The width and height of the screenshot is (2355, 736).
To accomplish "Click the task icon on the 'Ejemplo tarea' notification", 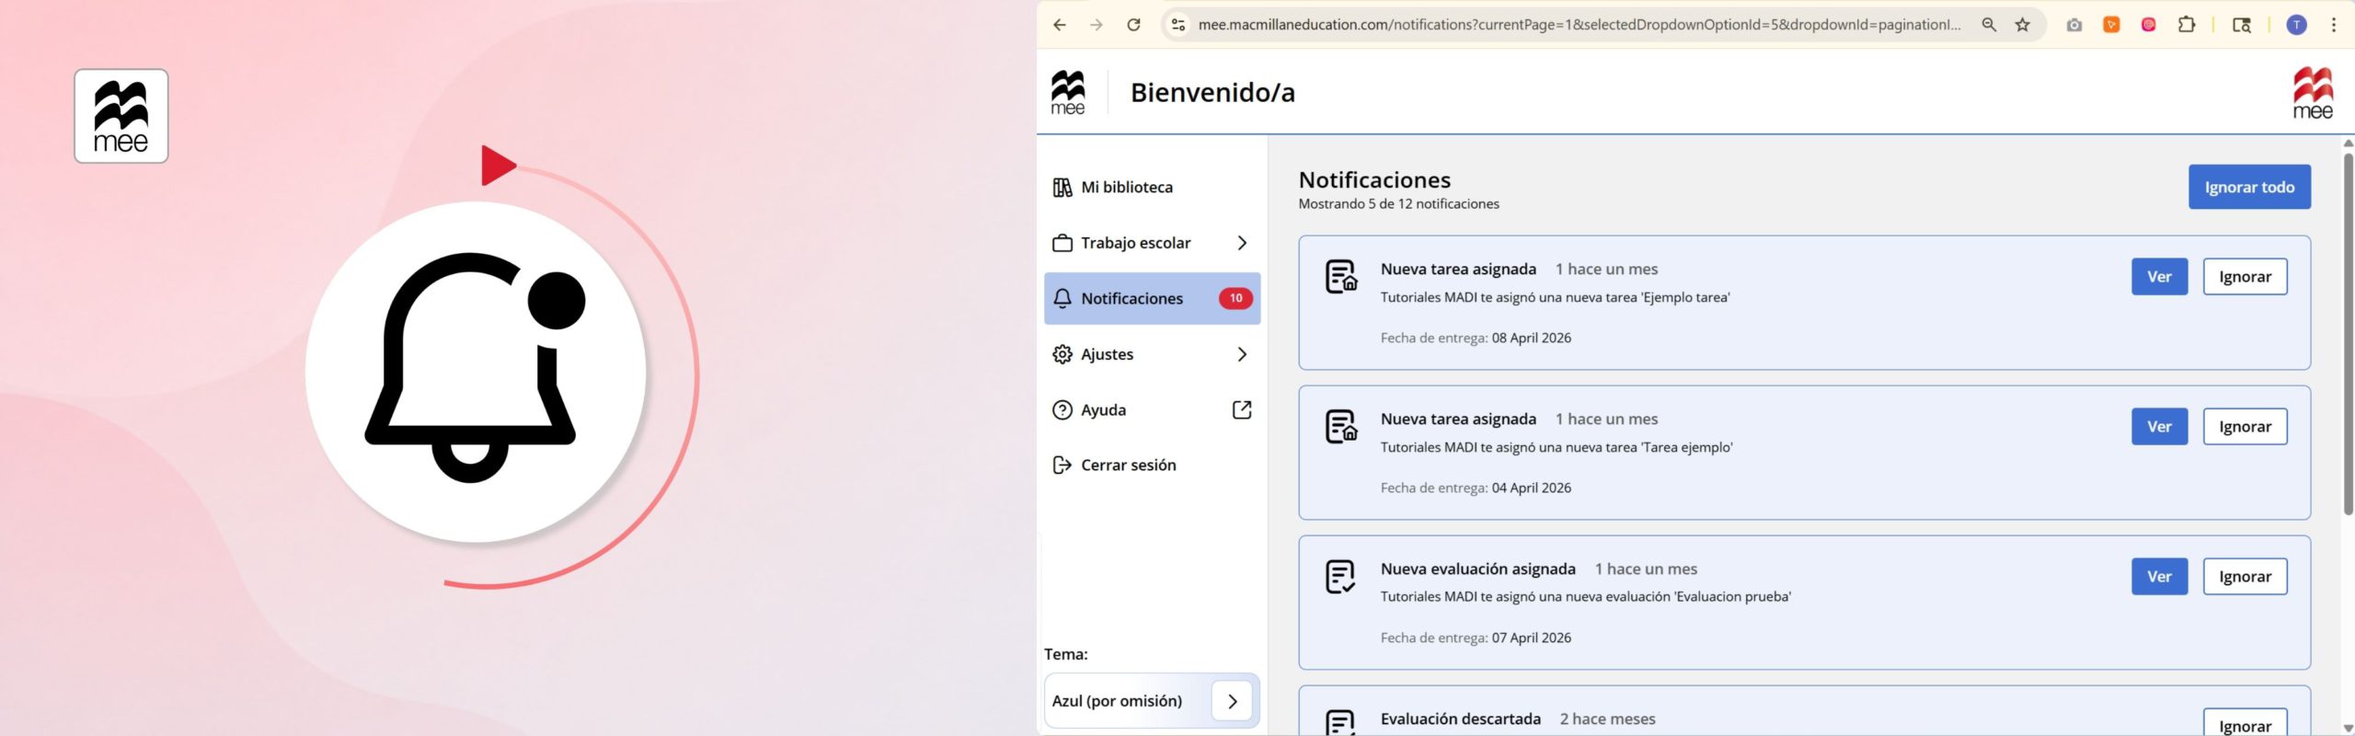I will (1341, 276).
